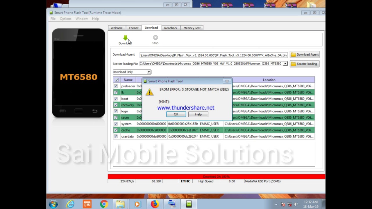Click the volume speaker tray icon

coord(296,204)
